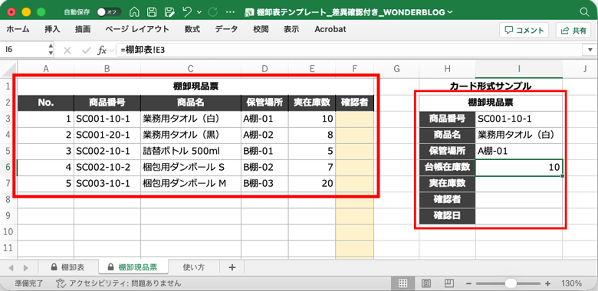Switch to Normal view icon

402,283
